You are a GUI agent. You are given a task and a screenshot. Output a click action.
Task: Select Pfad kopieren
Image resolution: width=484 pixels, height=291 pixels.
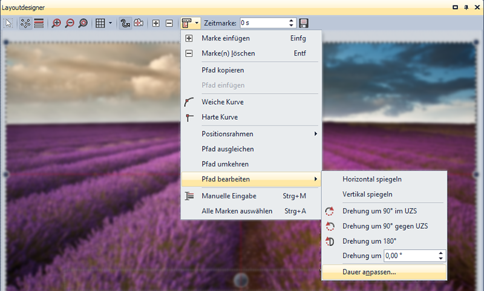(251, 70)
